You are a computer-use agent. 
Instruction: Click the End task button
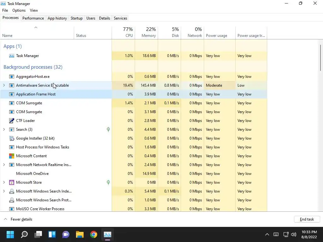tap(307, 219)
